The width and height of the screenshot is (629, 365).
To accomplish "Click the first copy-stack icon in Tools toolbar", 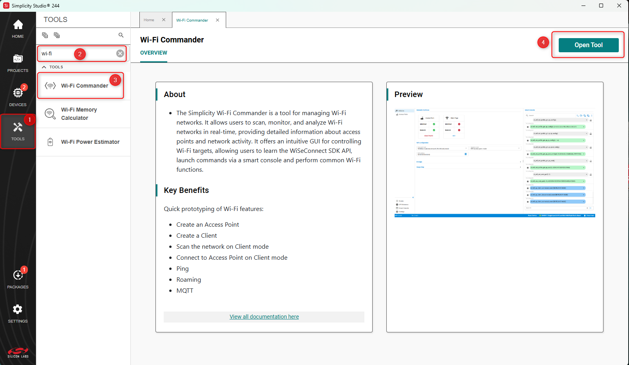I will (45, 35).
